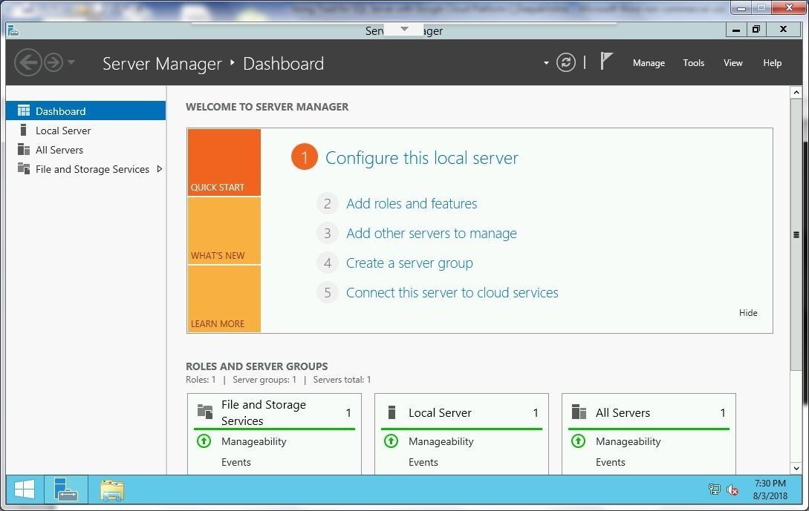Click the Windows Start button
This screenshot has height=511, width=809.
tap(23, 489)
